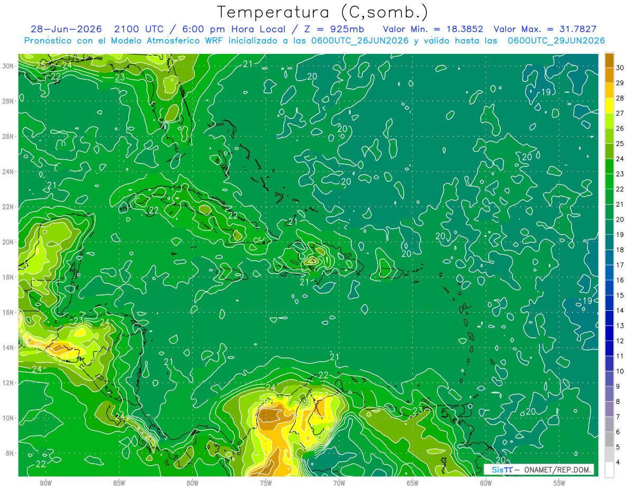This screenshot has width=634, height=490.
Task: Click the '28N' latitude axis label
Action: [x=9, y=101]
